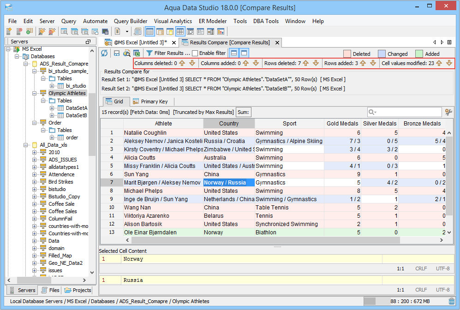
Task: Collapse the MS Excel server node
Action: click(8, 49)
